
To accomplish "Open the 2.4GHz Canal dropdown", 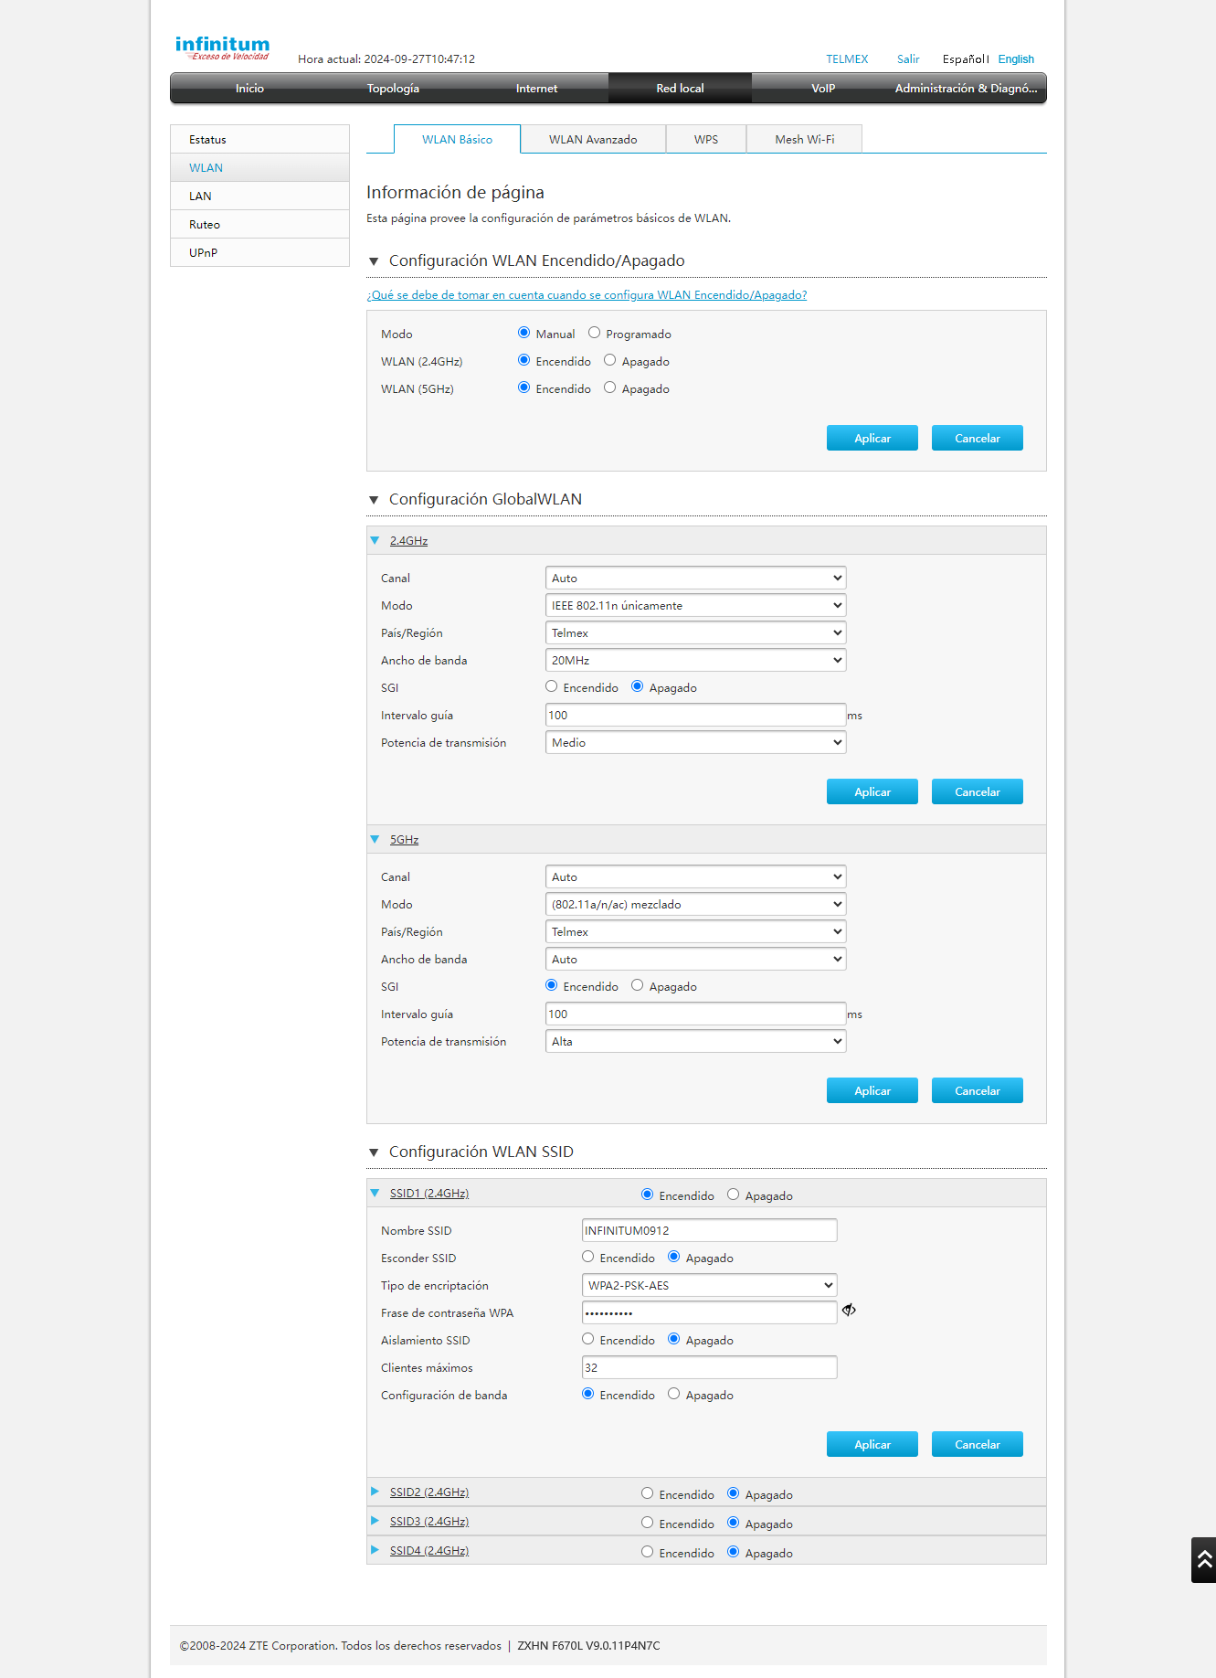I will click(695, 578).
